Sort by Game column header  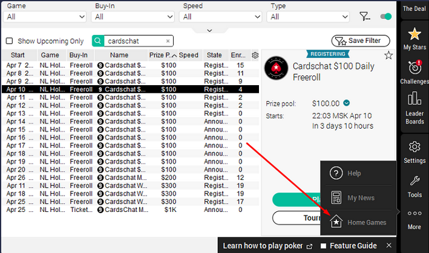click(52, 55)
